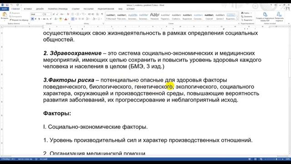Decrease font size with the shrink-font icon
Screen dimensions: 291x164
[x=57, y=14]
